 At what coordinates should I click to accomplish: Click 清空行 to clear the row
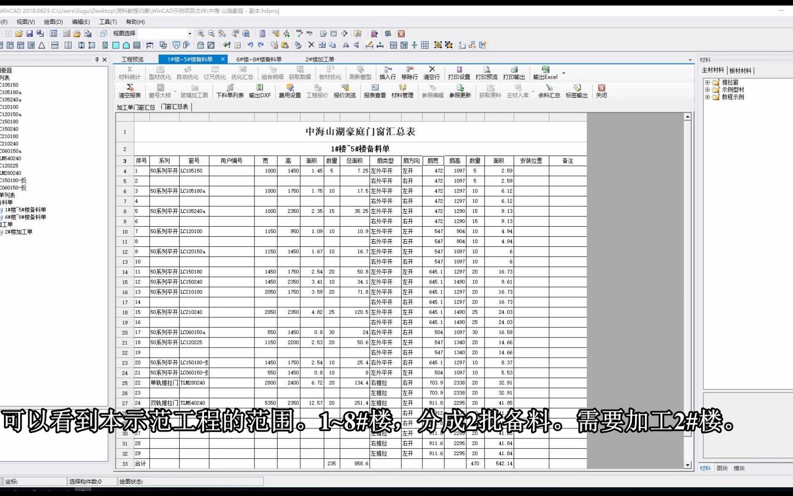pos(431,73)
